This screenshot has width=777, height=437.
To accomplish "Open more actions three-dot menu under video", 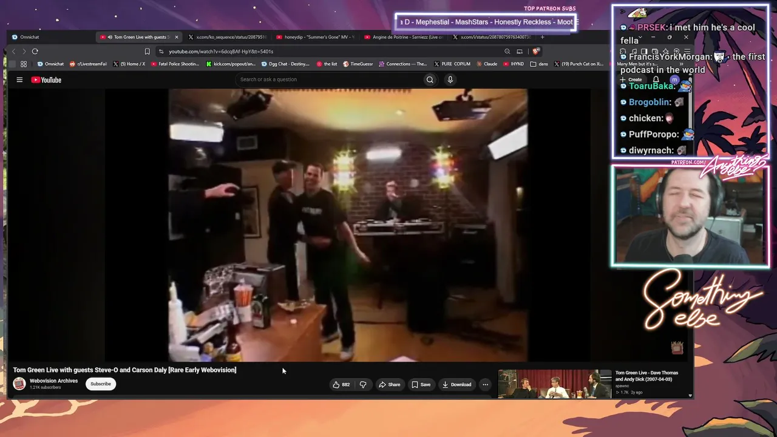I will click(x=485, y=384).
